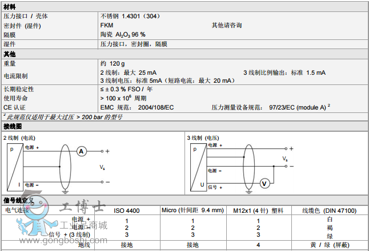Click the ground symbol under the 2-wire diagram
This screenshot has width=369, height=251.
tap(65, 191)
